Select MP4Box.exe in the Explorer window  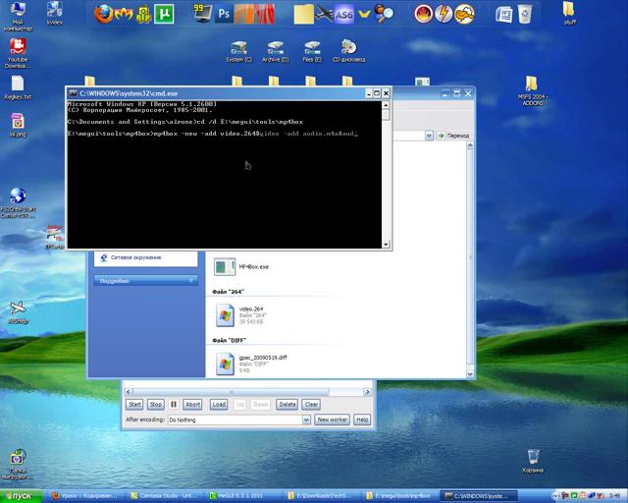click(x=241, y=267)
